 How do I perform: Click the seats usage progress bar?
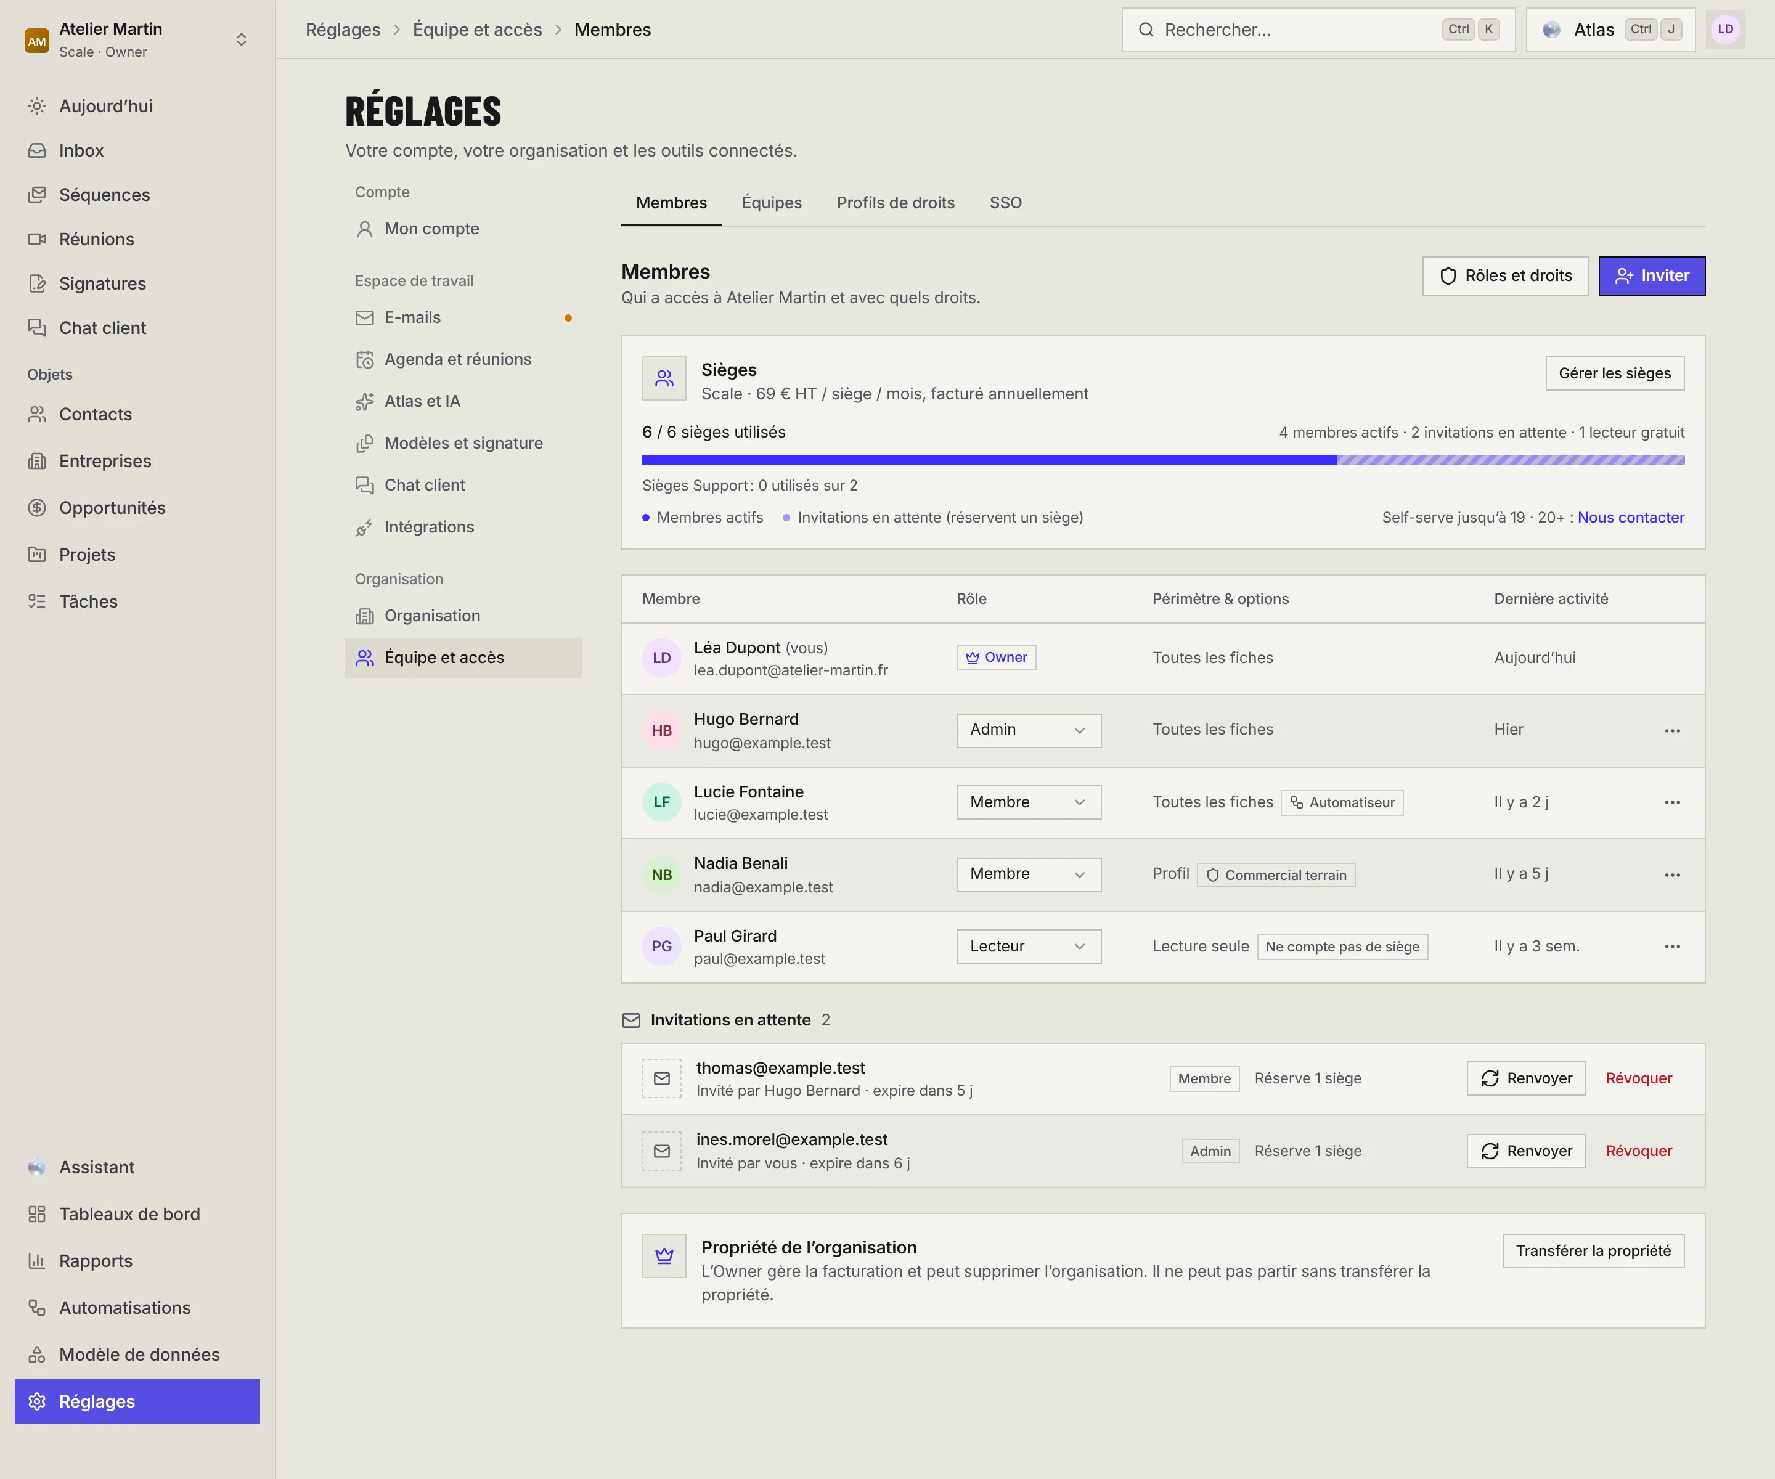coord(1163,460)
